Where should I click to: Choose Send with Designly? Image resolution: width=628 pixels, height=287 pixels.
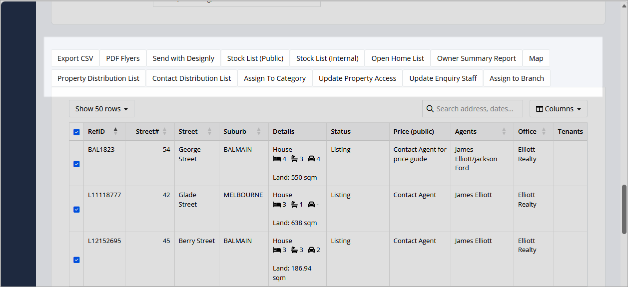[183, 58]
